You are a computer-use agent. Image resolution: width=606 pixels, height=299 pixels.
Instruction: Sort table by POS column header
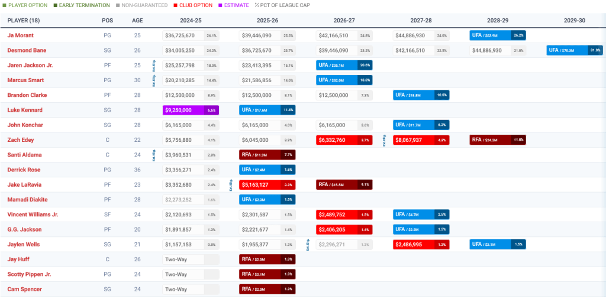(x=107, y=20)
